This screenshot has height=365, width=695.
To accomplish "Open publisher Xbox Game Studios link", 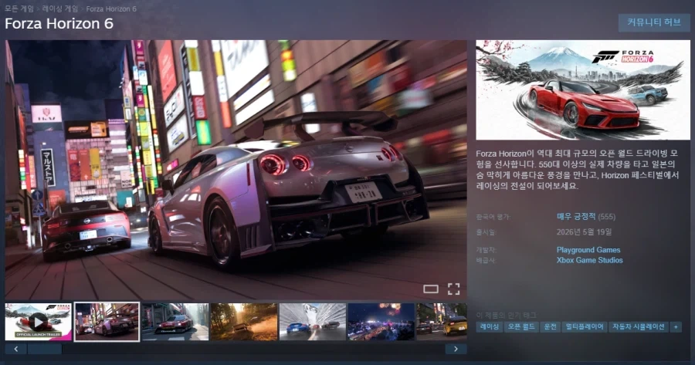I will point(589,260).
